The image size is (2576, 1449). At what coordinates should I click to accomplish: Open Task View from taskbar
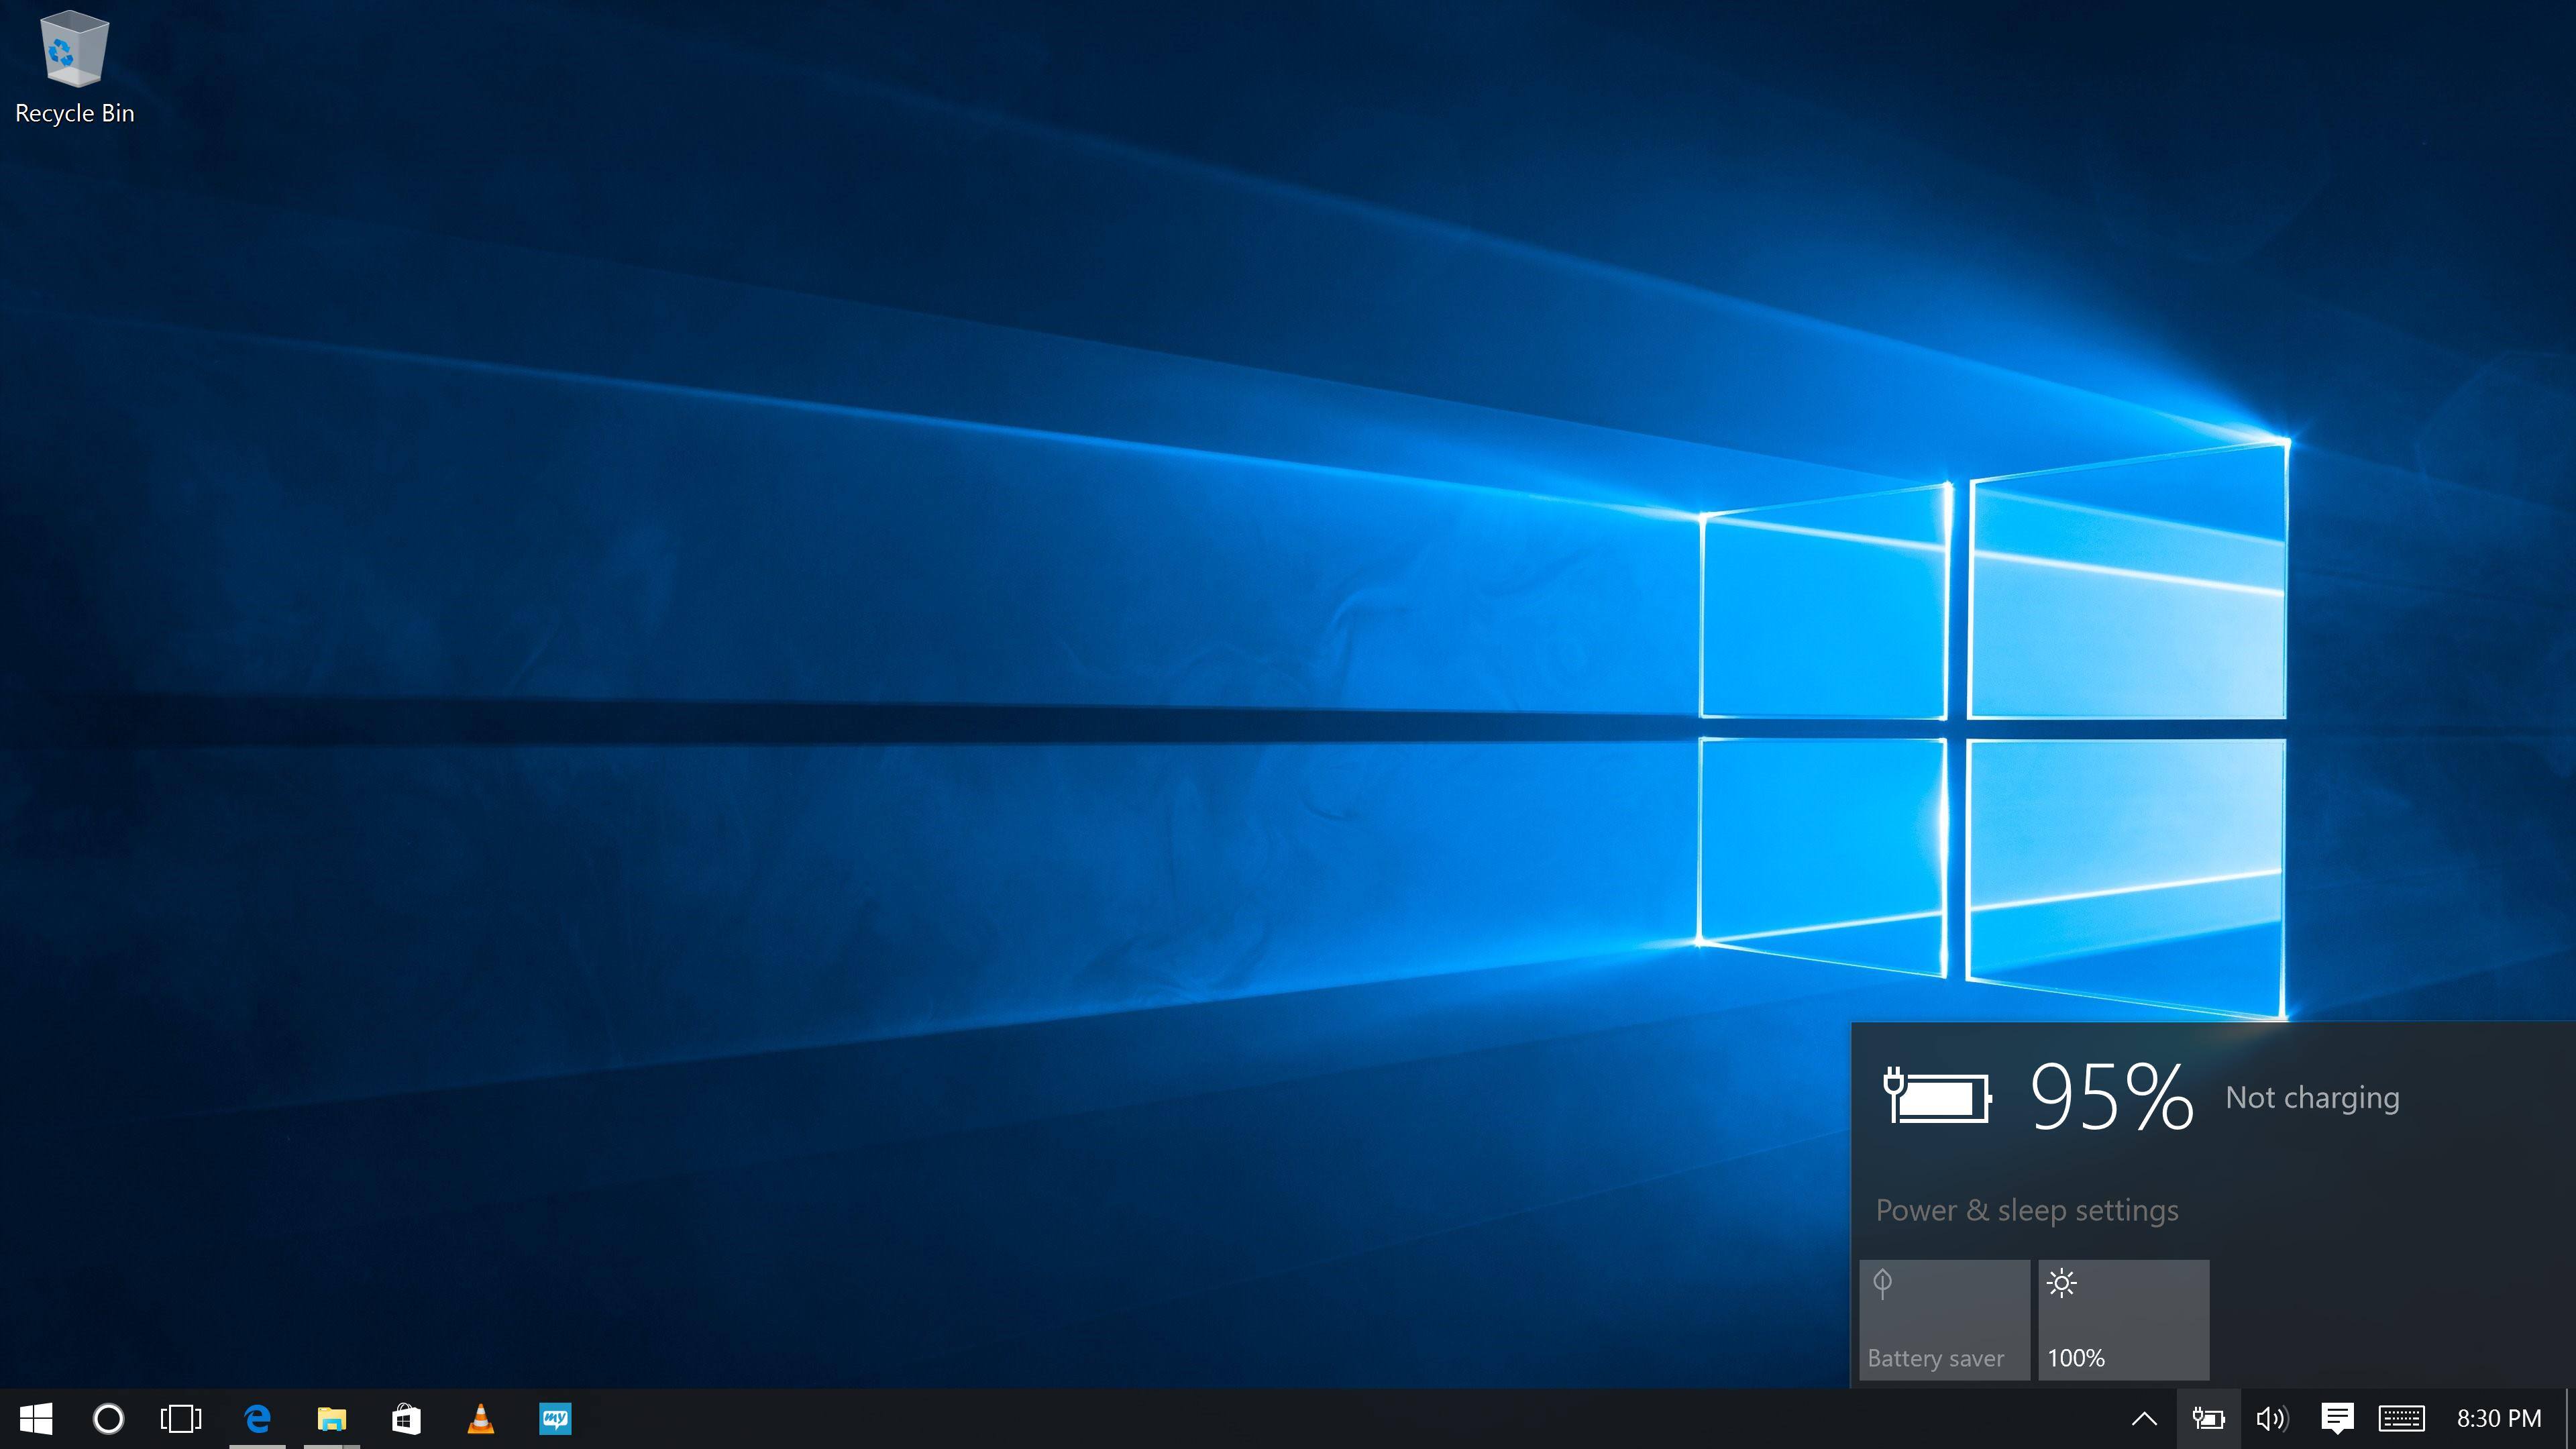pos(181,1418)
